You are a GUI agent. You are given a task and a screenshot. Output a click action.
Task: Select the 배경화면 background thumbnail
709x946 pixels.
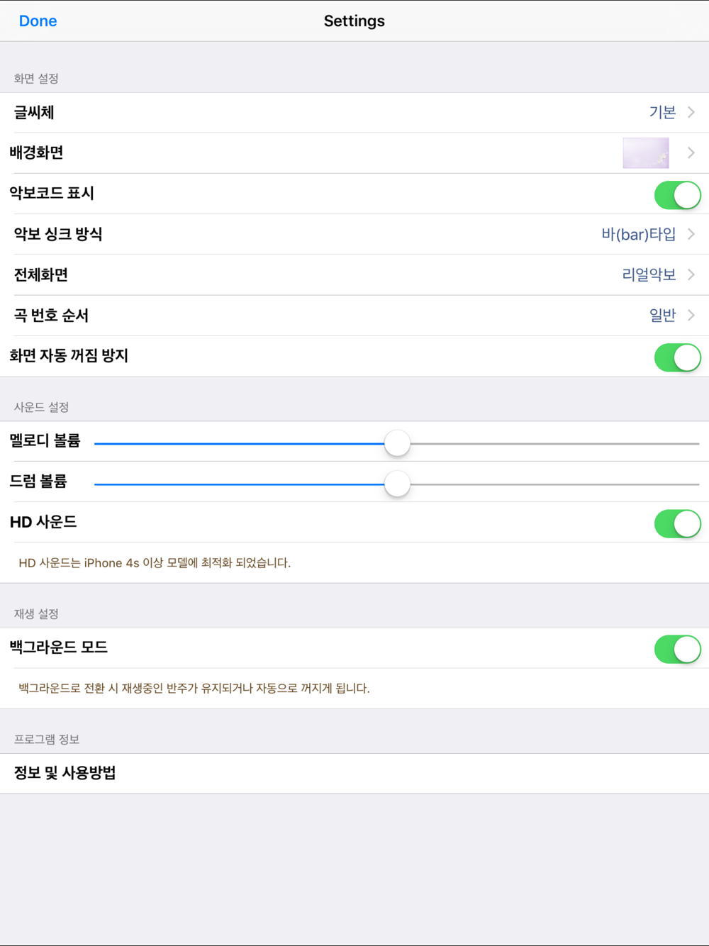point(646,153)
